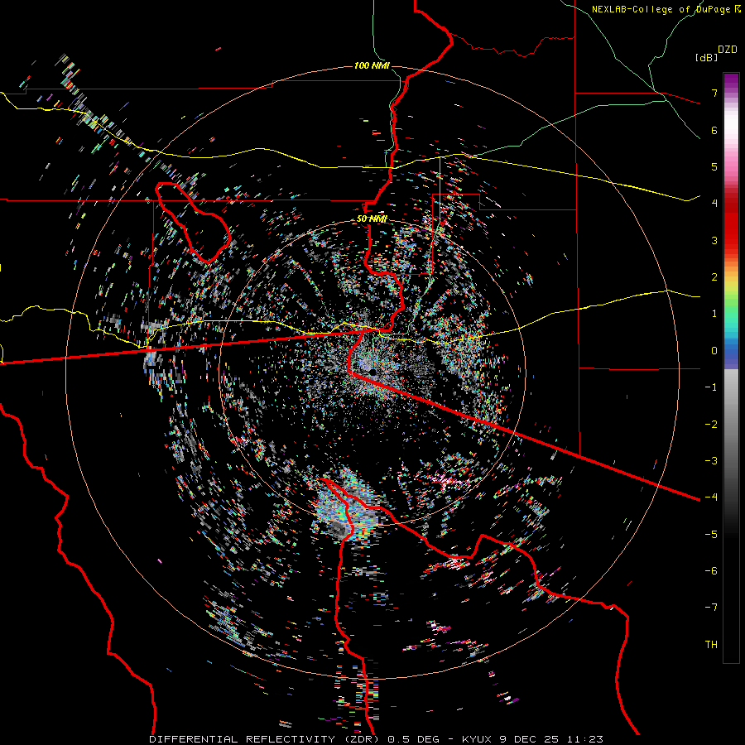Click the TH label on color scale

pos(711,644)
